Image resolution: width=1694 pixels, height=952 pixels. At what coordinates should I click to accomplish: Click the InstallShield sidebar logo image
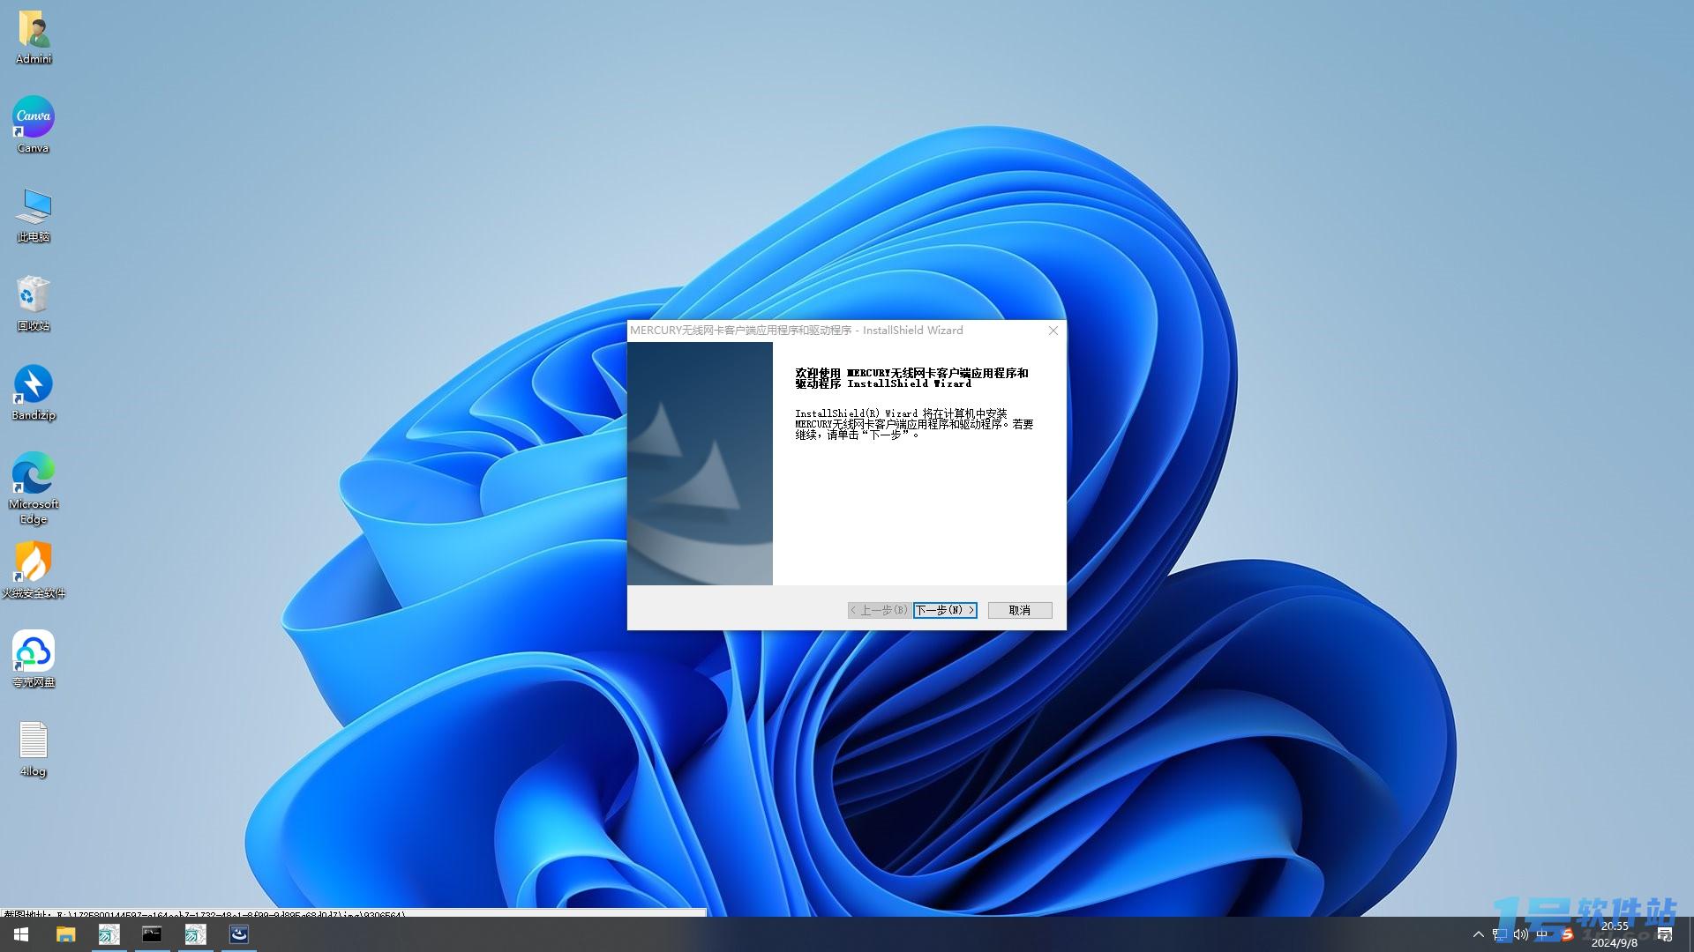point(700,464)
